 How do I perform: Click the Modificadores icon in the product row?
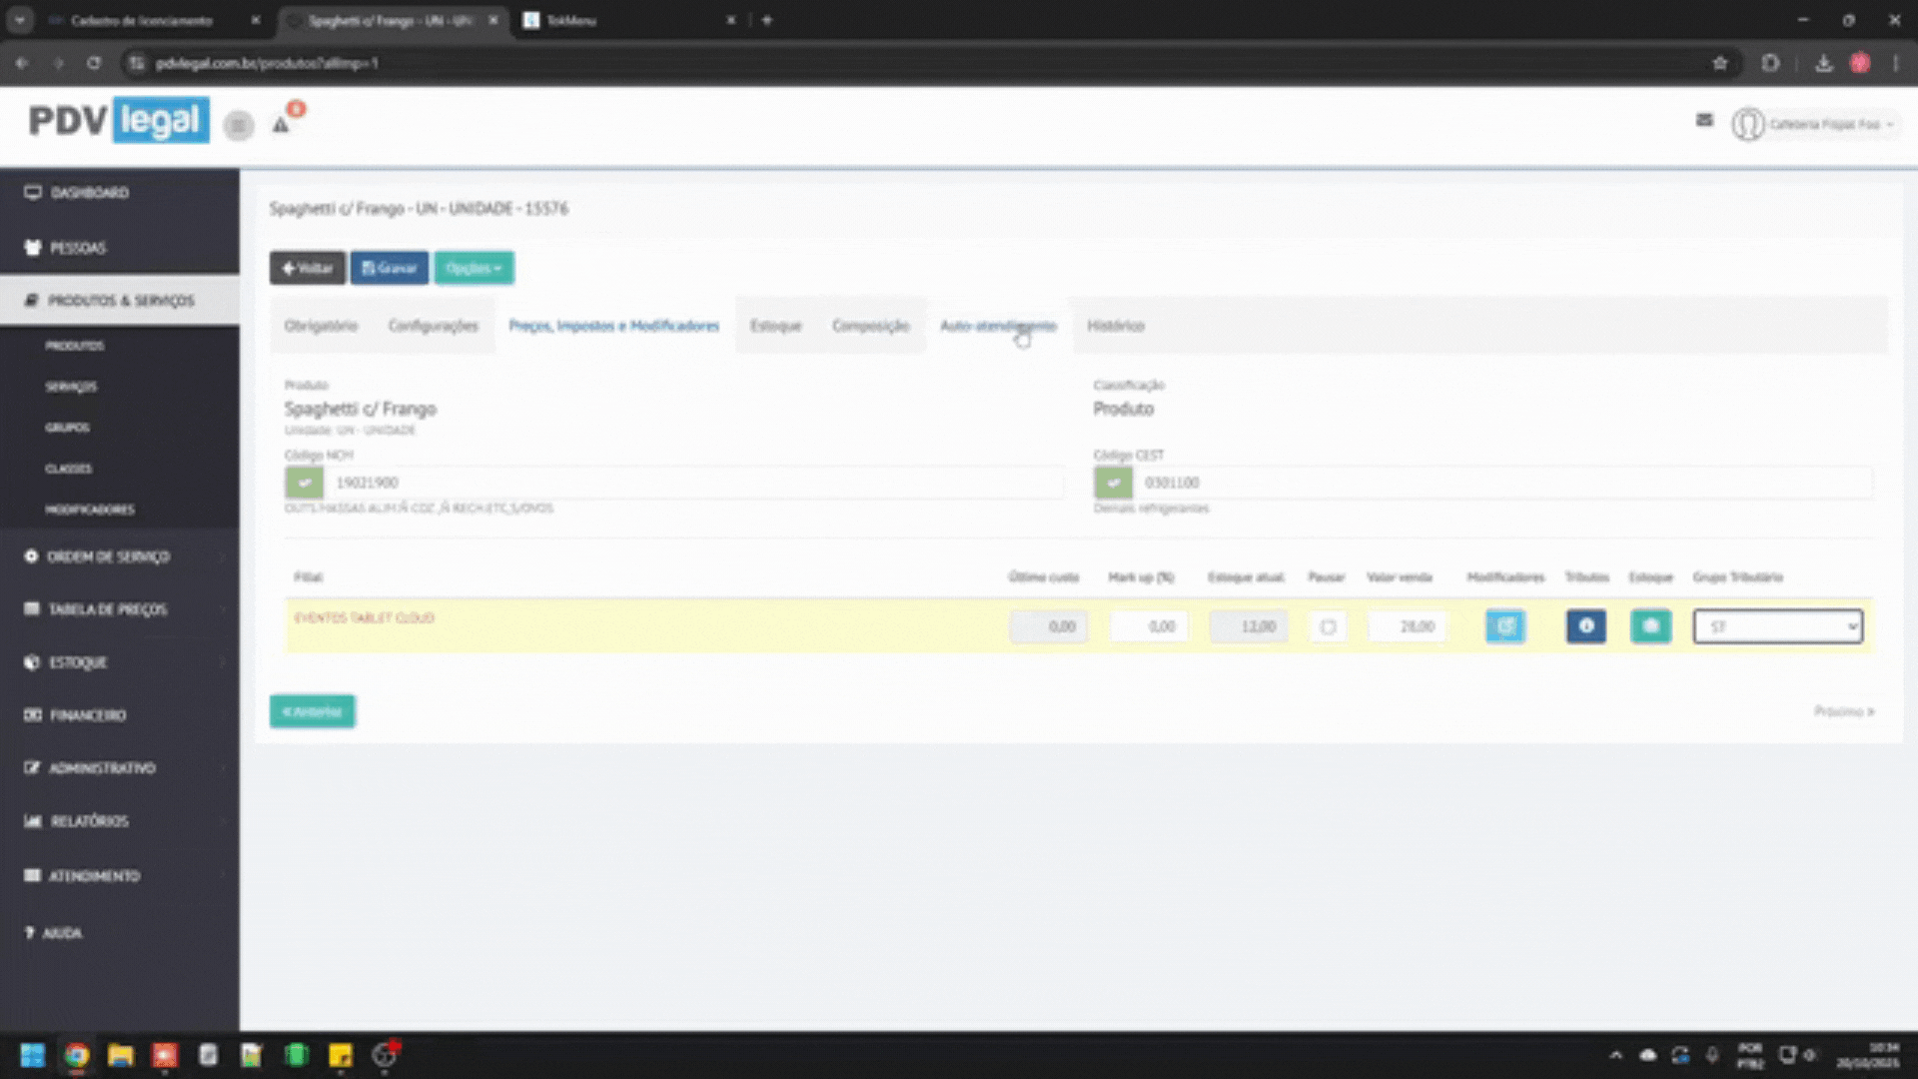tap(1505, 626)
